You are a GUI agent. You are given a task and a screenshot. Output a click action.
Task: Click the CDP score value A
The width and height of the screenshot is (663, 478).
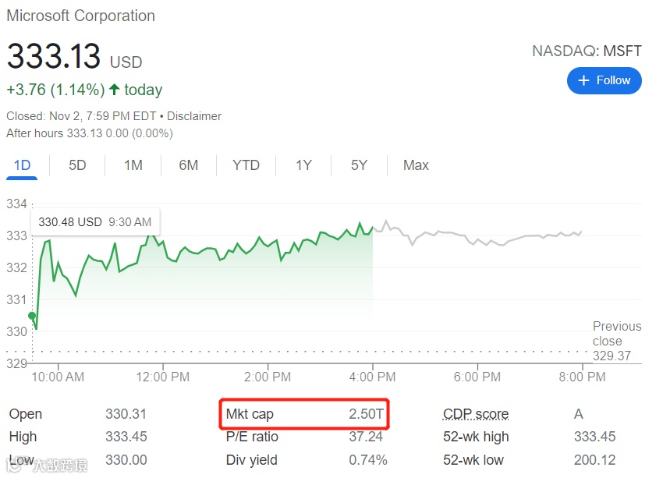579,414
